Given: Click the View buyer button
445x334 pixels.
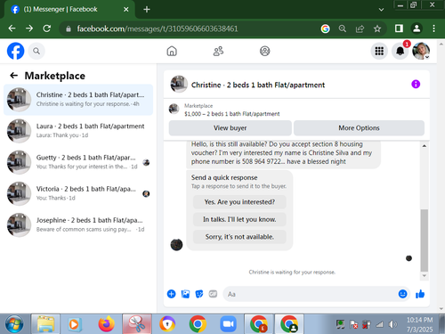Looking at the screenshot, I should [231, 128].
